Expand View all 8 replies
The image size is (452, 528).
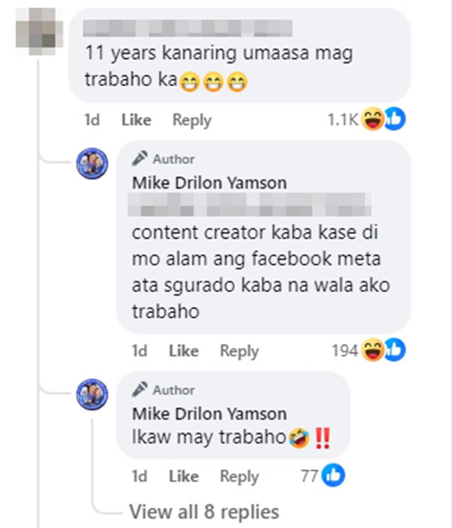tap(204, 512)
